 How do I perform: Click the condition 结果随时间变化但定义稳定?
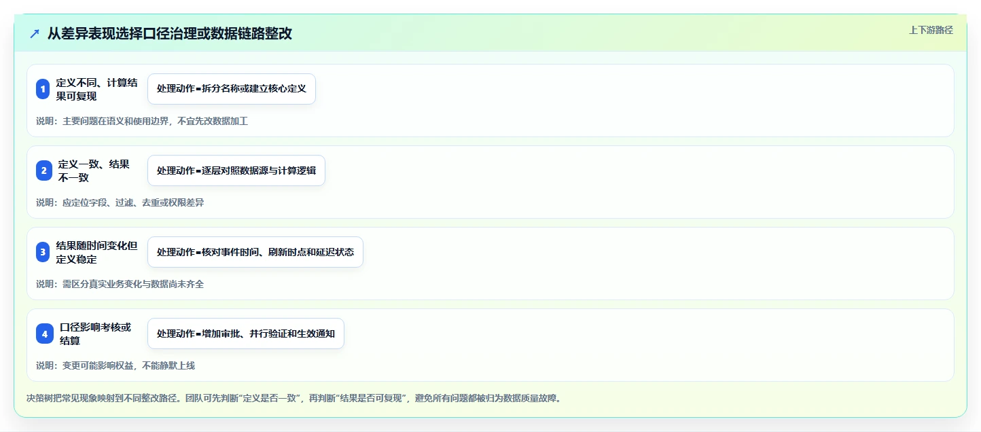click(x=96, y=252)
